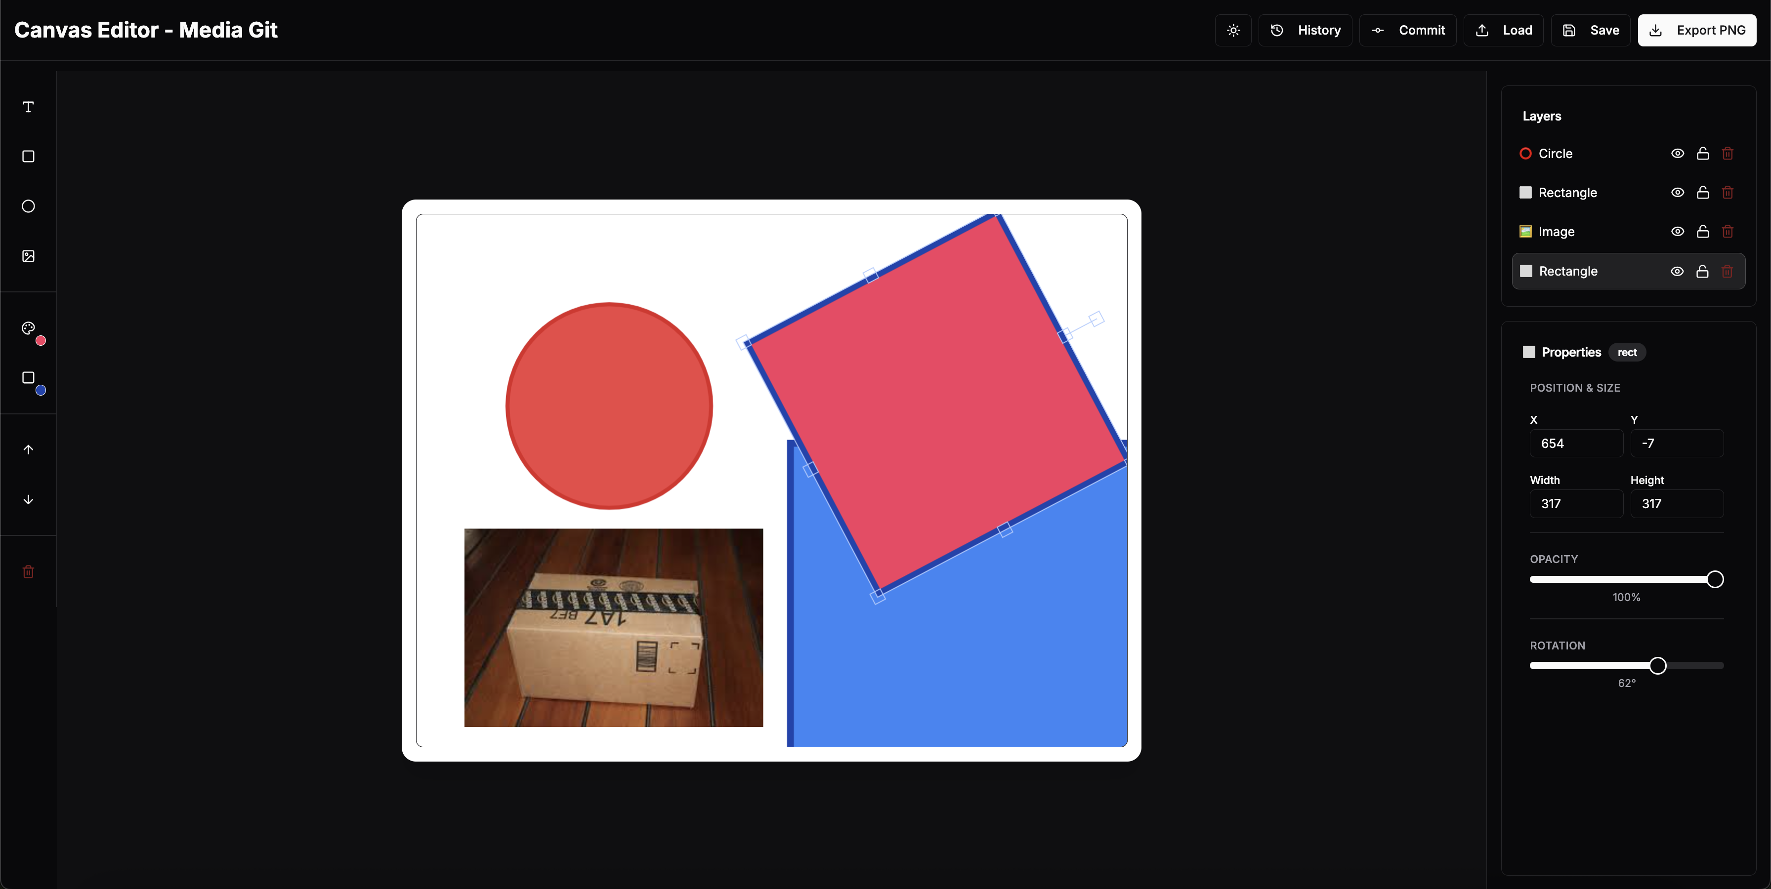Move layer up with arrow icon
The height and width of the screenshot is (889, 1771).
point(28,449)
